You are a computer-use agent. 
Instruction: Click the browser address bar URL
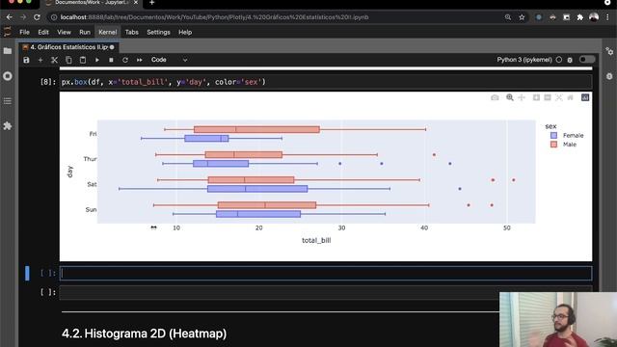[x=214, y=17]
